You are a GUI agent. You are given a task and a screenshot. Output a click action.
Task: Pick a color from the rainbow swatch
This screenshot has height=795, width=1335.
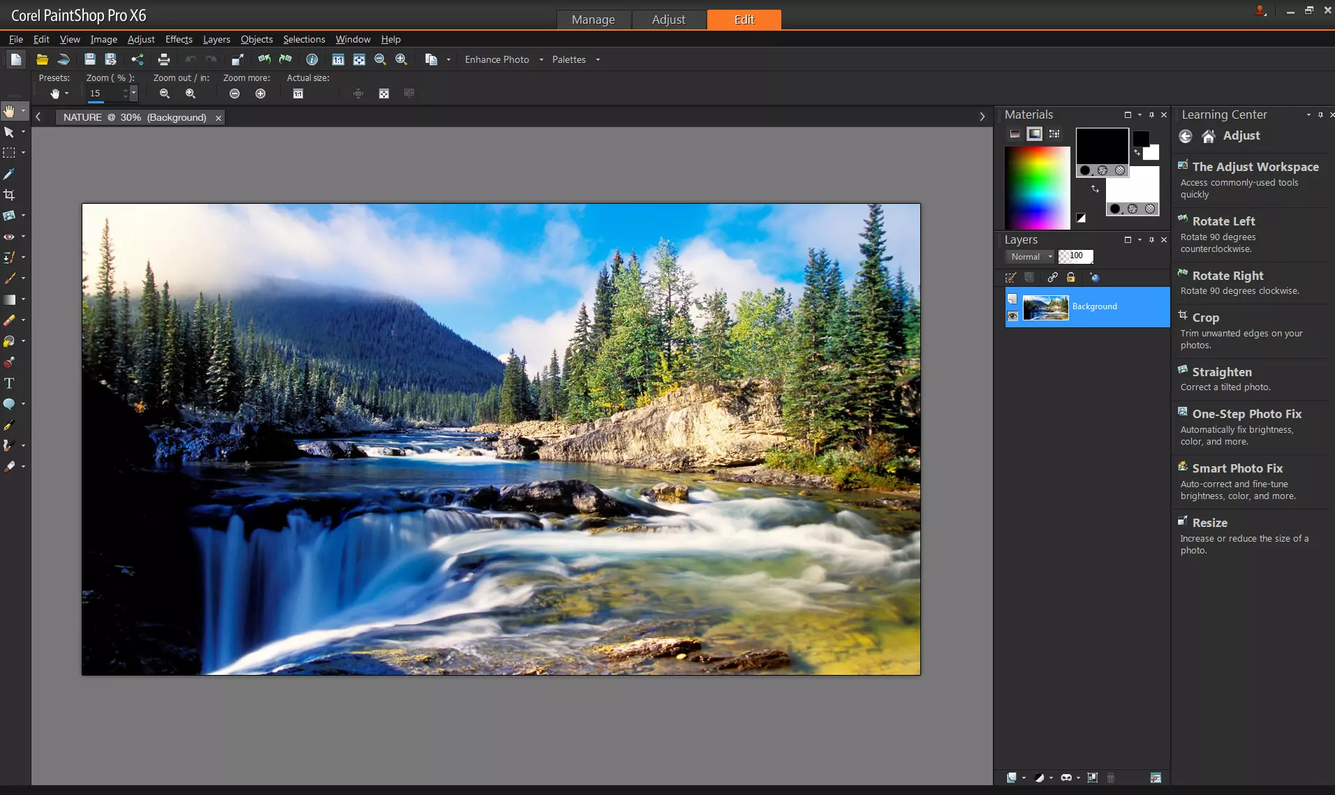pyautogui.click(x=1037, y=186)
